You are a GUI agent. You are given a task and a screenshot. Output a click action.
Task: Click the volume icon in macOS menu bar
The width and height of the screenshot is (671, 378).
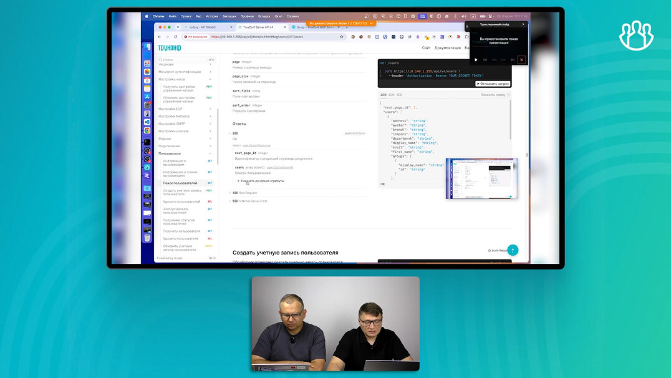point(464,16)
